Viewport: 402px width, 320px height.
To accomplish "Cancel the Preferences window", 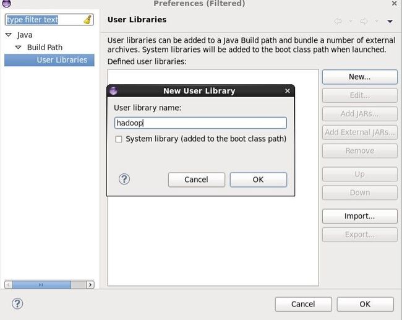I will [303, 304].
